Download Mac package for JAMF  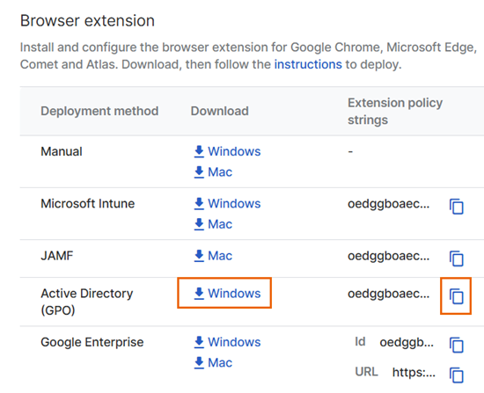coord(213,256)
